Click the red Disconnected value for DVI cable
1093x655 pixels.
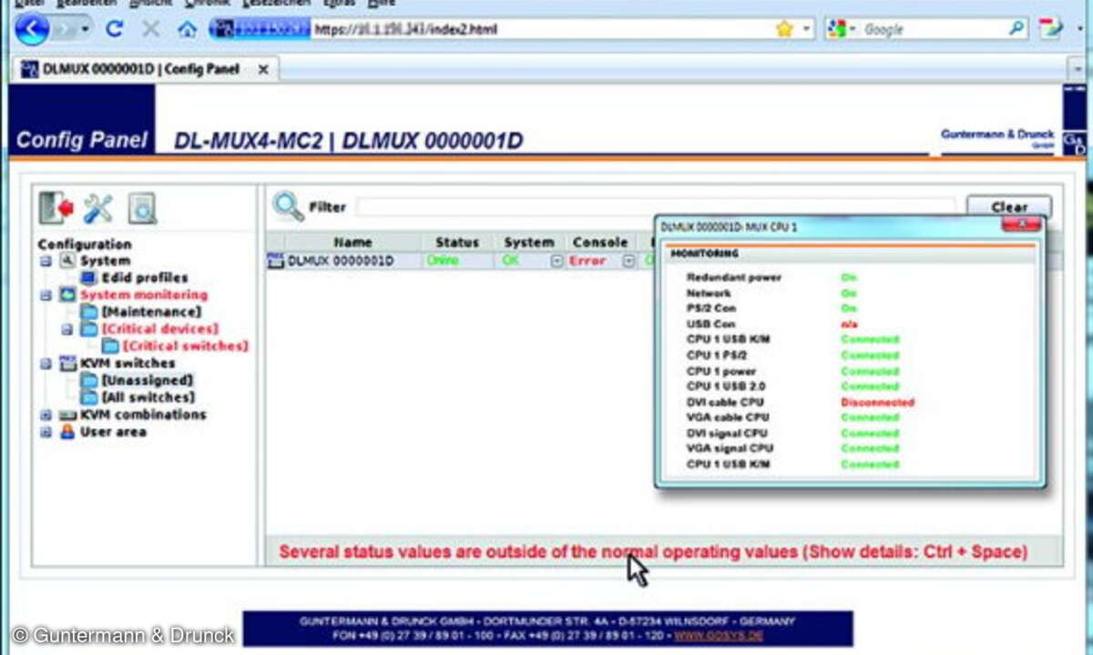pos(878,402)
